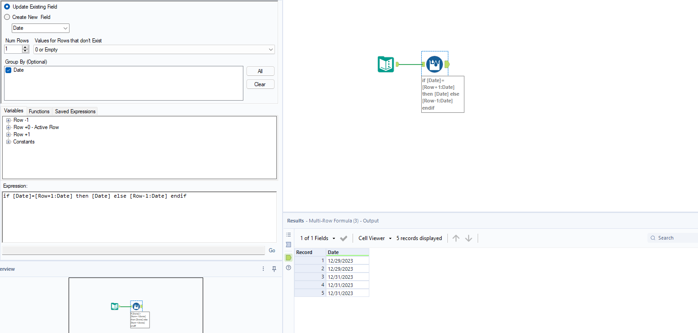Increase Num Rows with the up stepper arrow

[25, 46]
